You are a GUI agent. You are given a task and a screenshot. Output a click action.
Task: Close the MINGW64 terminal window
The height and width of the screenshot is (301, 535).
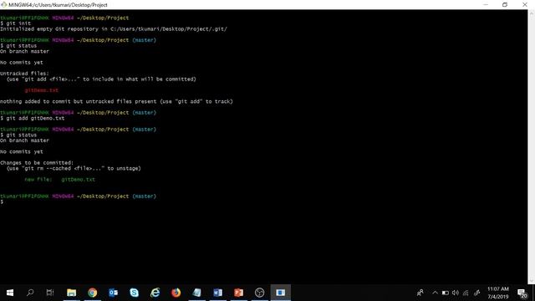(x=525, y=4)
